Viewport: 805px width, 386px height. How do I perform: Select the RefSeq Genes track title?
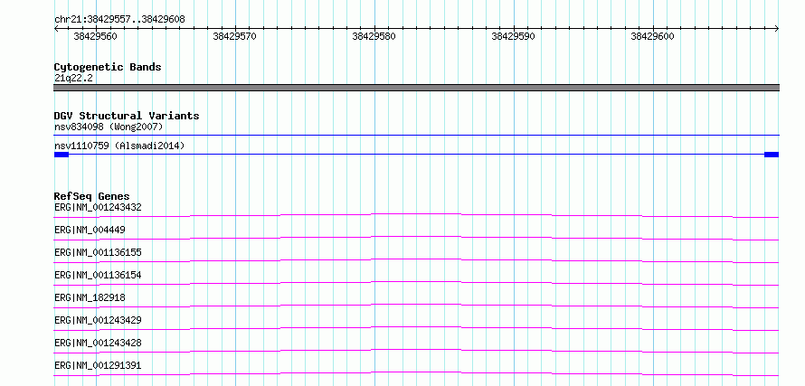click(92, 196)
